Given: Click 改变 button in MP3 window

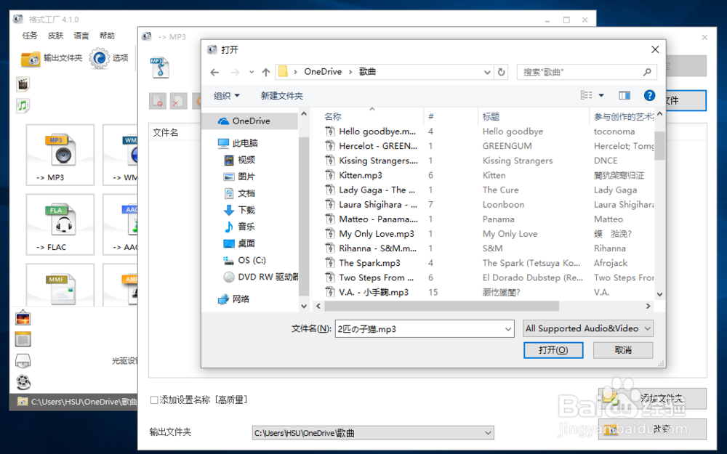Looking at the screenshot, I should (652, 429).
